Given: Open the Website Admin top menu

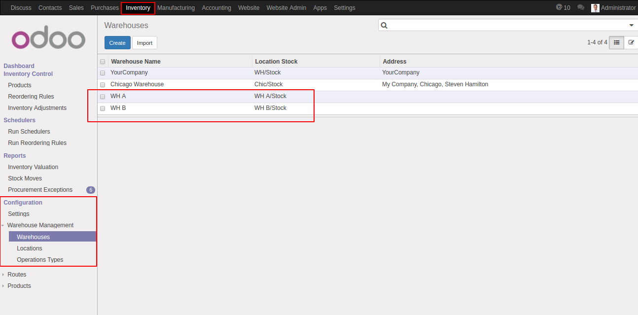Looking at the screenshot, I should pyautogui.click(x=286, y=8).
